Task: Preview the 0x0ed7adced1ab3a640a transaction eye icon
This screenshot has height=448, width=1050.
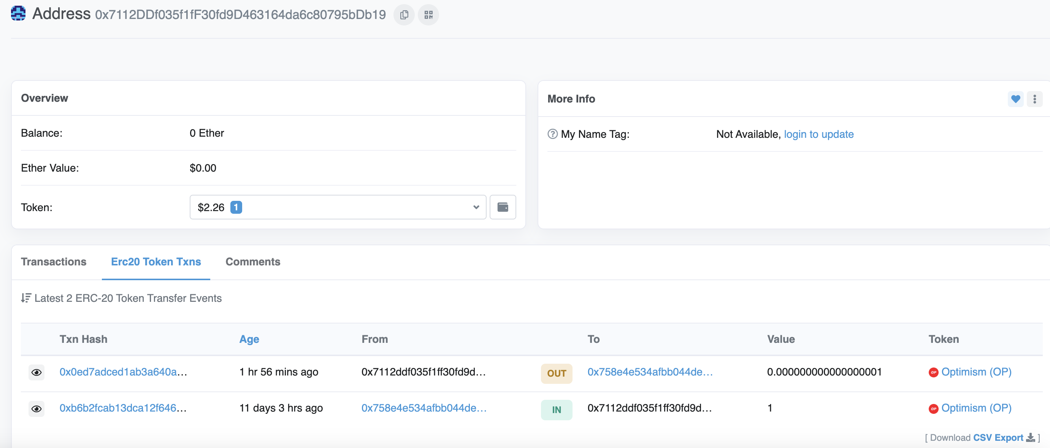Action: click(x=36, y=372)
